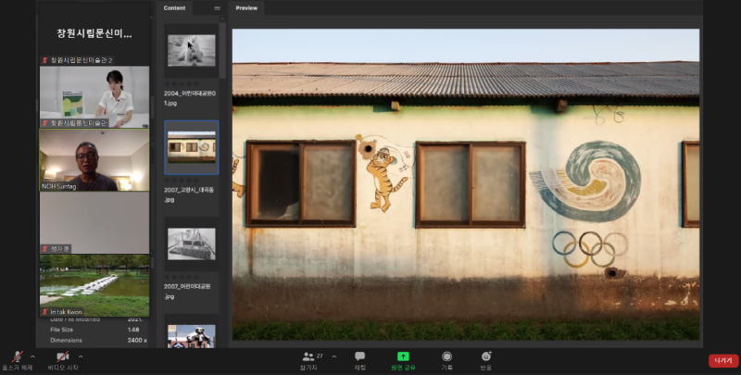
Task: Select In tak Kwon's video tile
Action: pos(94,285)
